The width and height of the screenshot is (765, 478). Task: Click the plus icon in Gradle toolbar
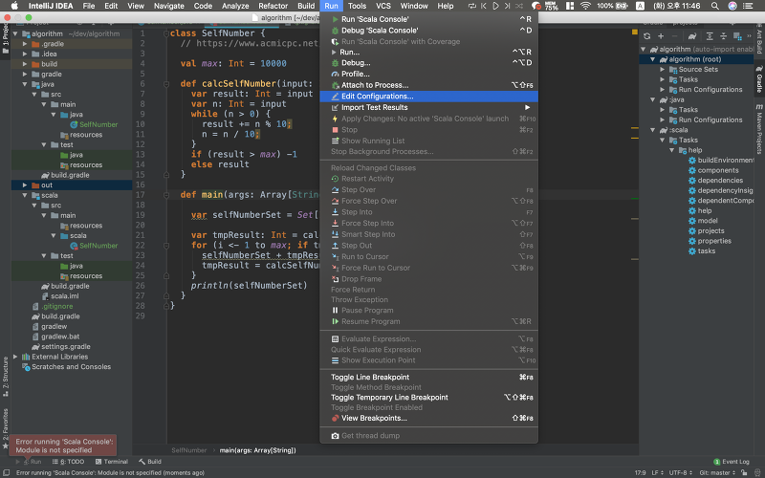661,36
